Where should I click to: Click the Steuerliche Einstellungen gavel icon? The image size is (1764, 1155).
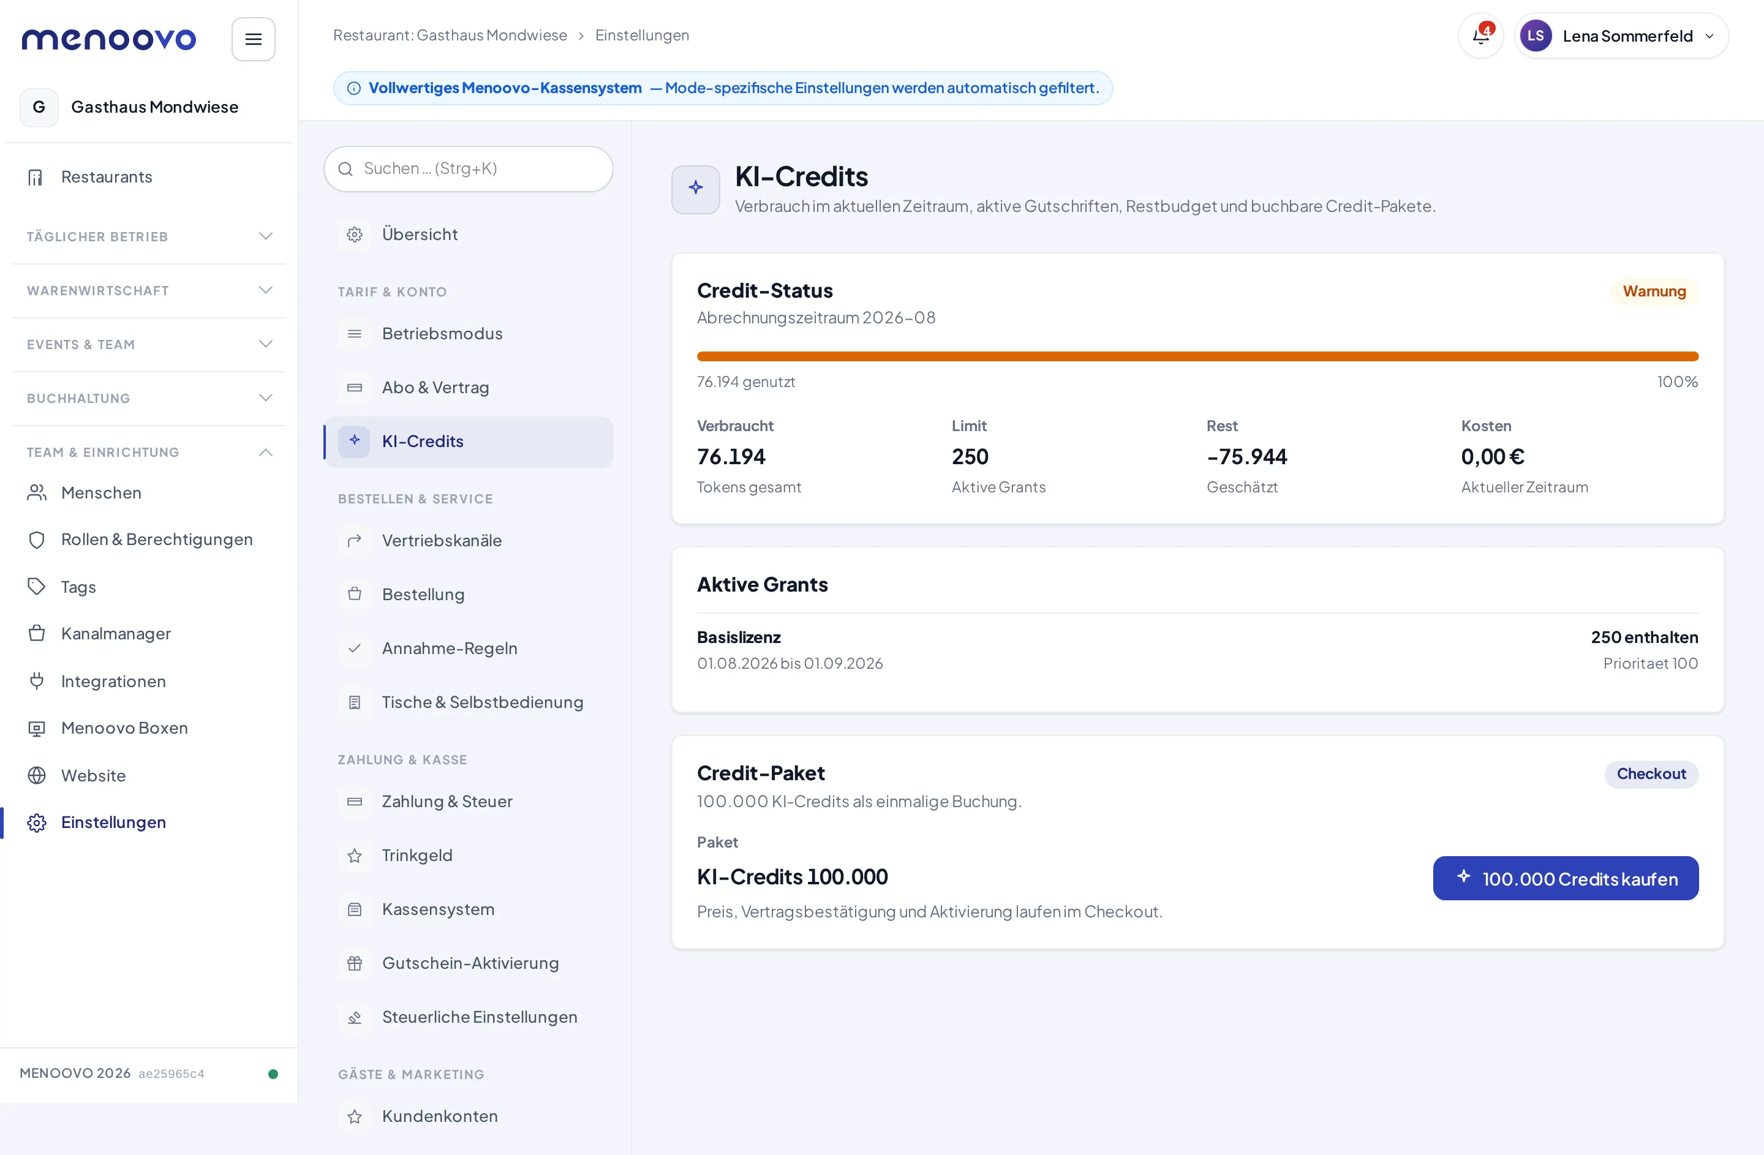(x=354, y=1017)
